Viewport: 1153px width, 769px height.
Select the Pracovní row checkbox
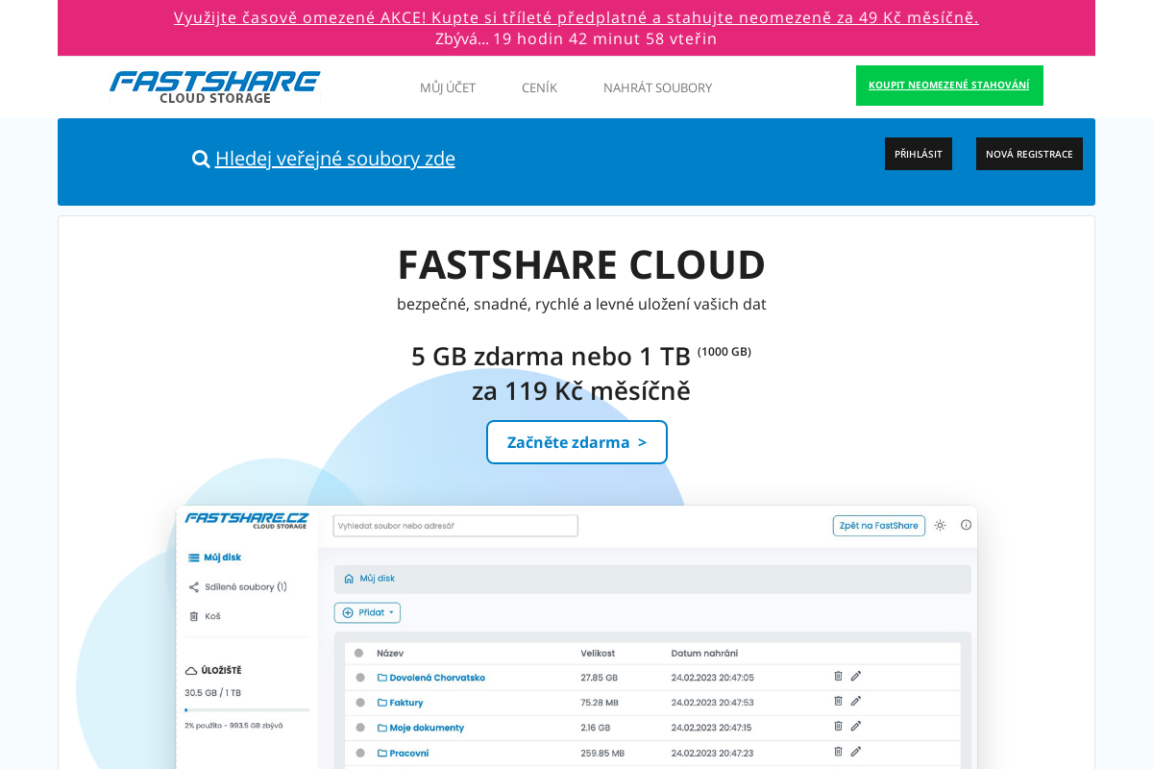pyautogui.click(x=360, y=753)
